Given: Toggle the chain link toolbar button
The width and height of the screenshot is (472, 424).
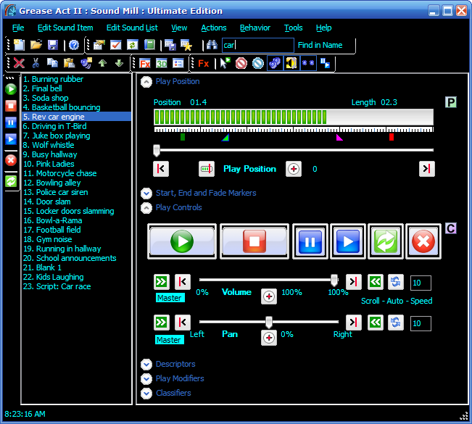Looking at the screenshot, I should click(x=275, y=64).
